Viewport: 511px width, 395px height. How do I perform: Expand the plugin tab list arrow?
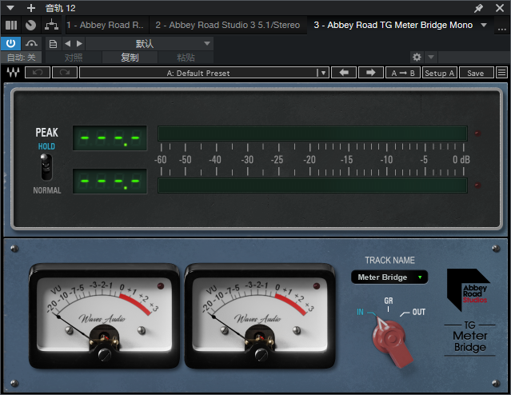pos(484,25)
